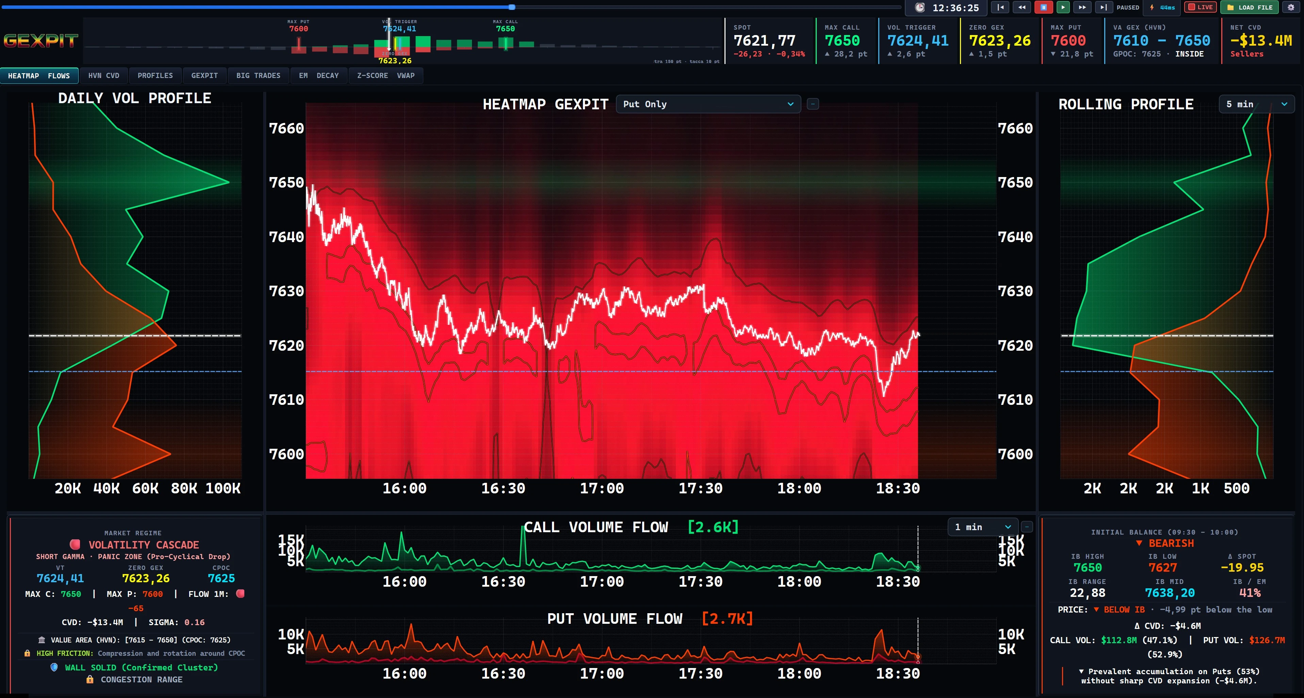
Task: Click the red pause button
Action: click(x=1043, y=7)
